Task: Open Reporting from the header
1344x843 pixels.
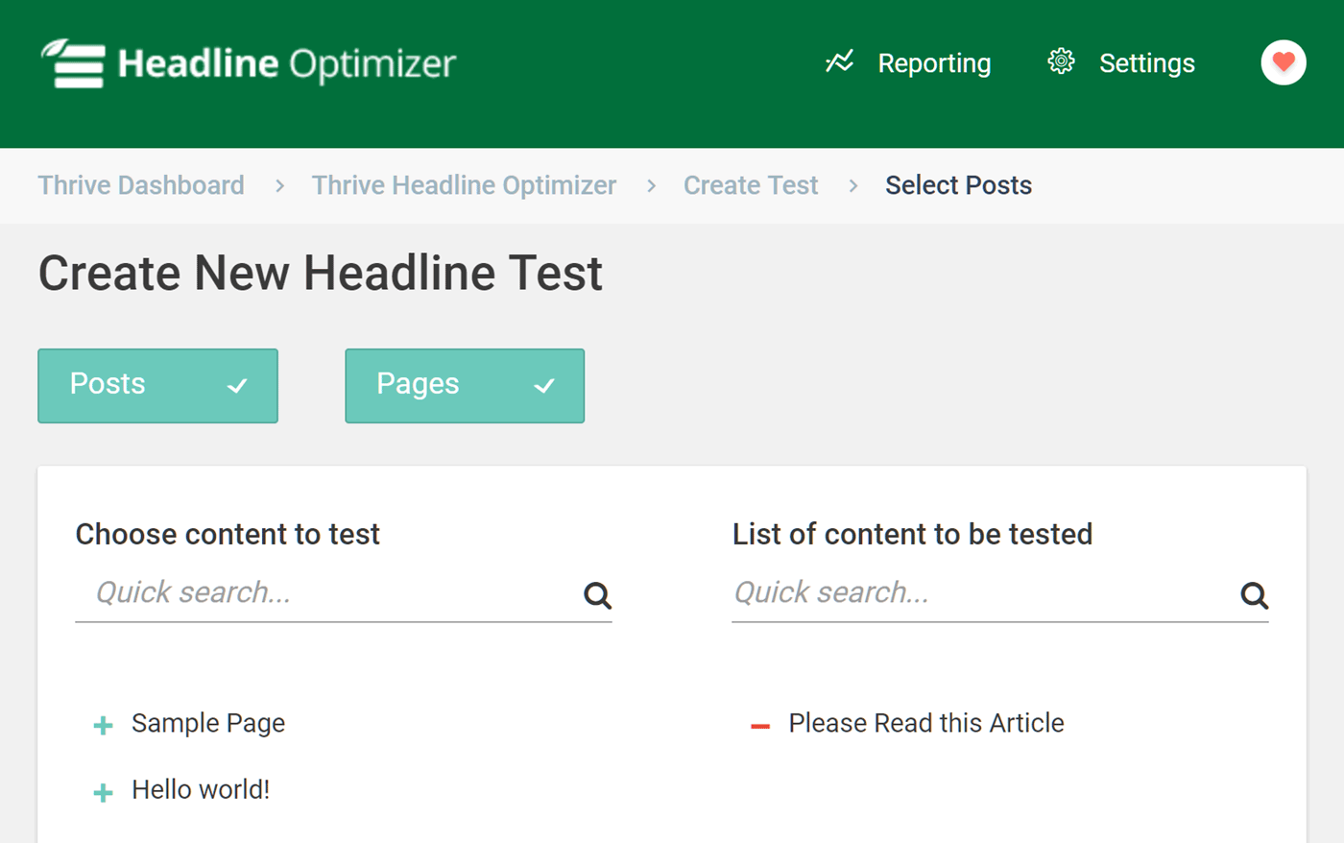Action: [x=933, y=63]
